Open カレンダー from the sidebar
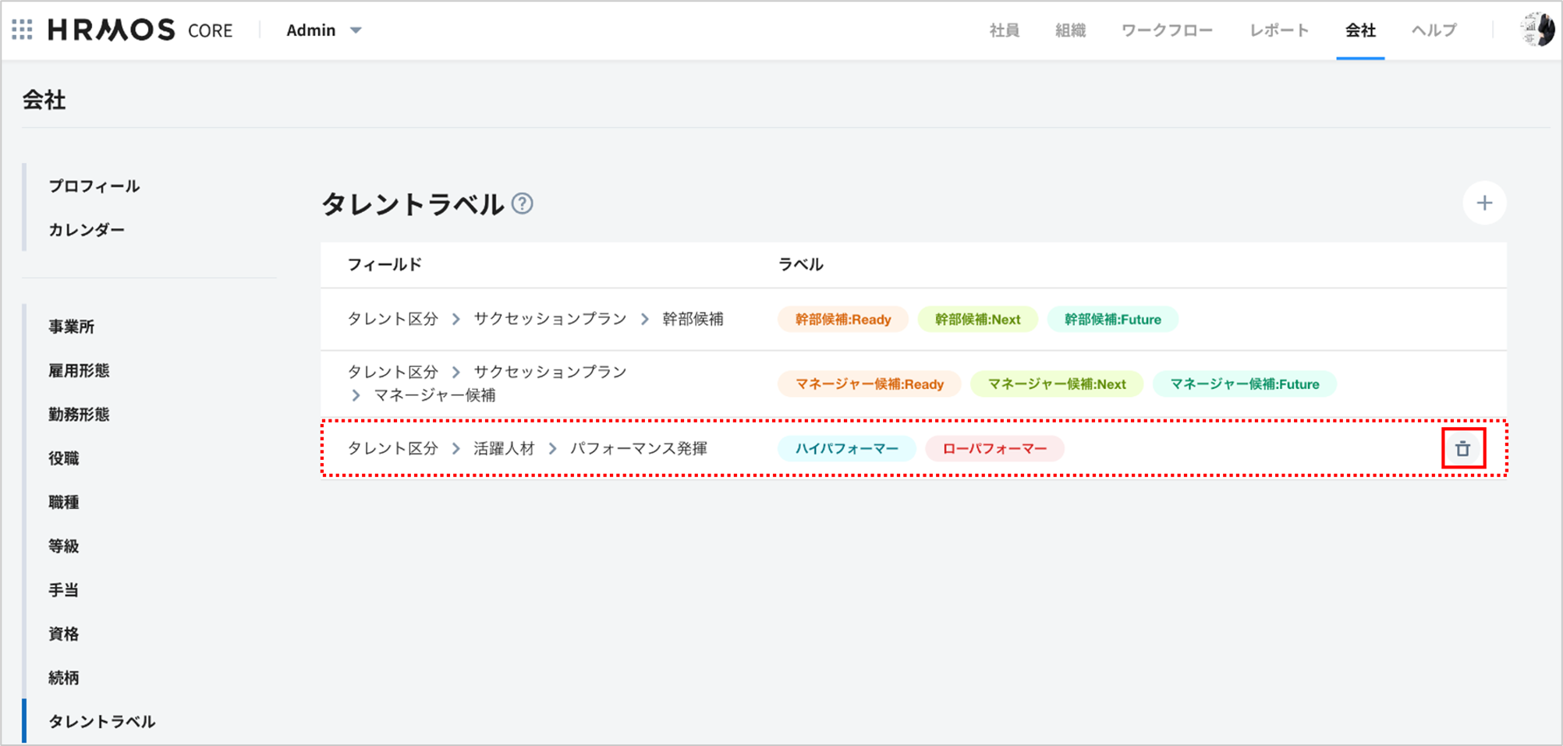The height and width of the screenshot is (746, 1563). coord(87,230)
